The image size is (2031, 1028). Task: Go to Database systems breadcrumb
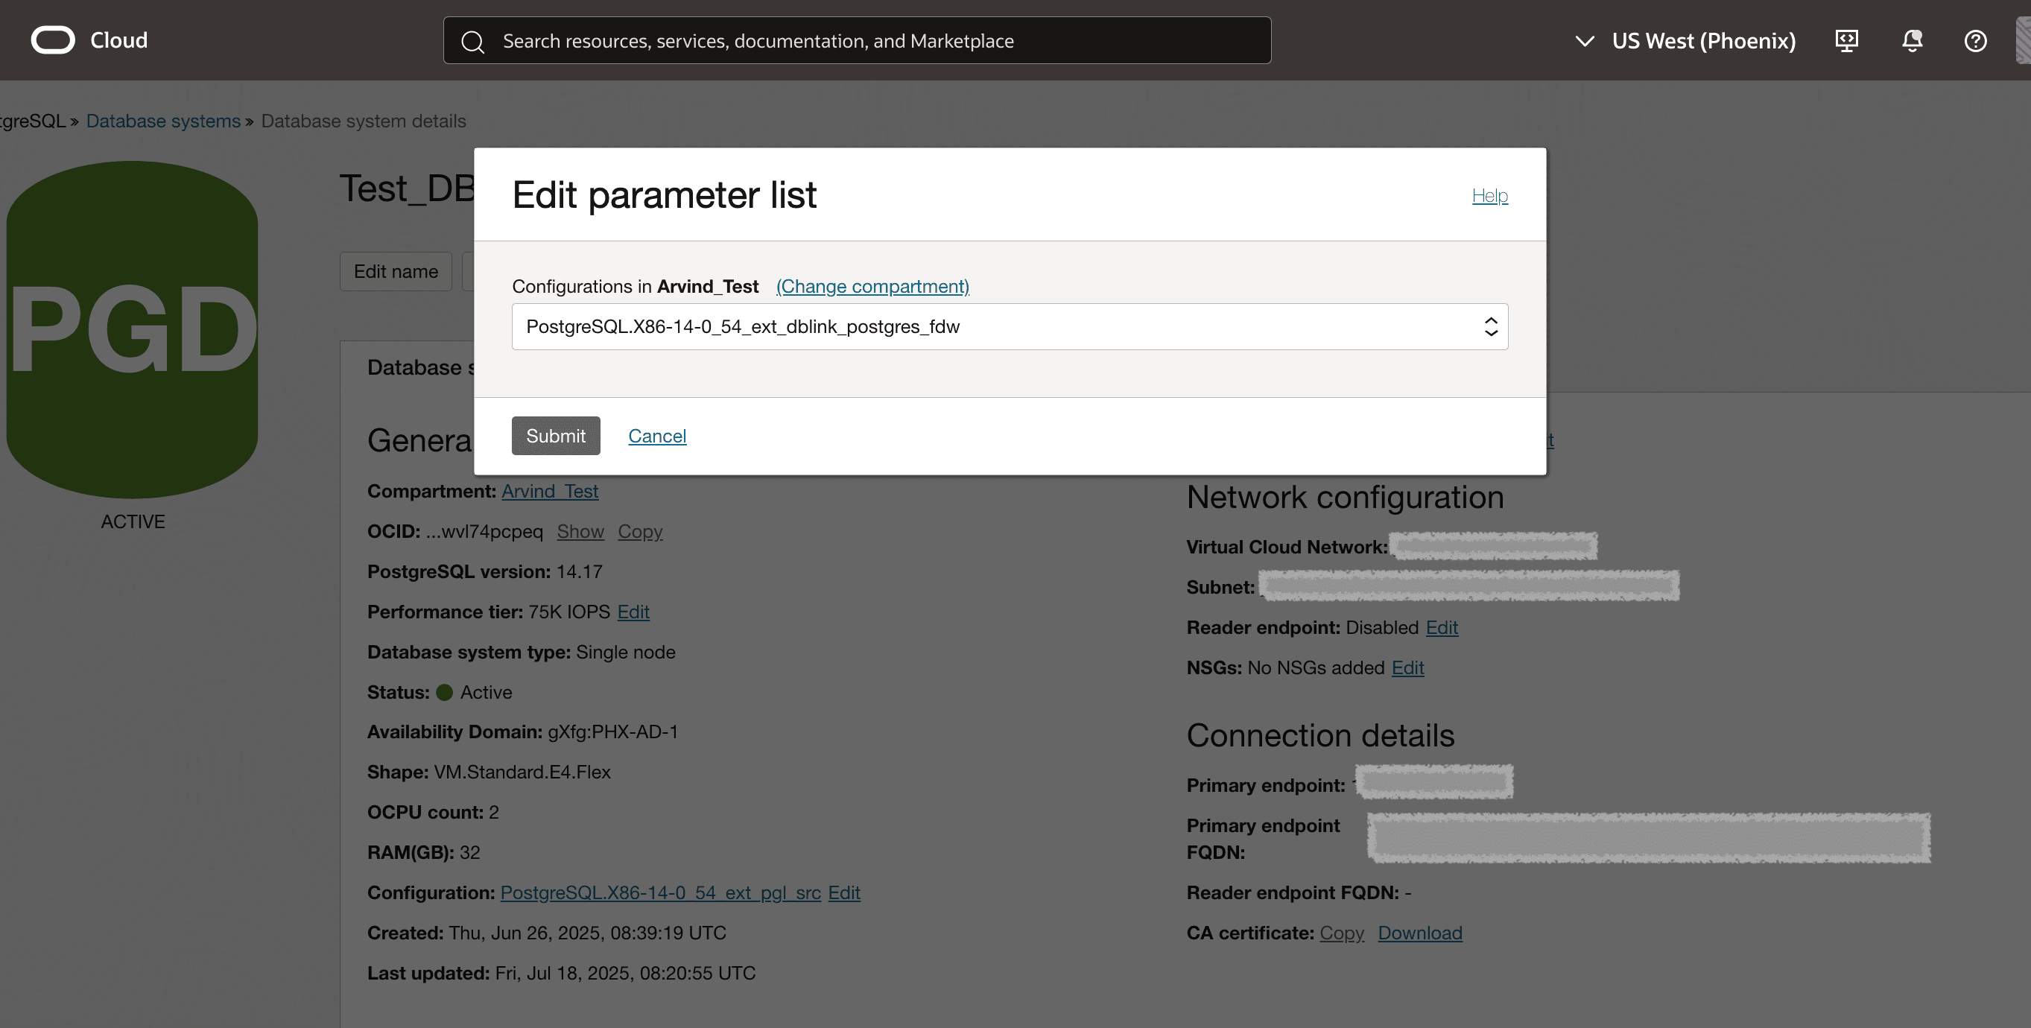[163, 121]
